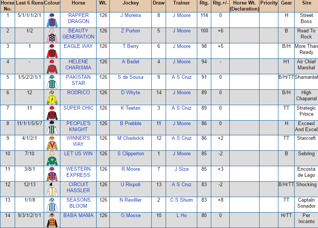Open trainer J Size link
This screenshot has height=228, width=318.
(181, 169)
